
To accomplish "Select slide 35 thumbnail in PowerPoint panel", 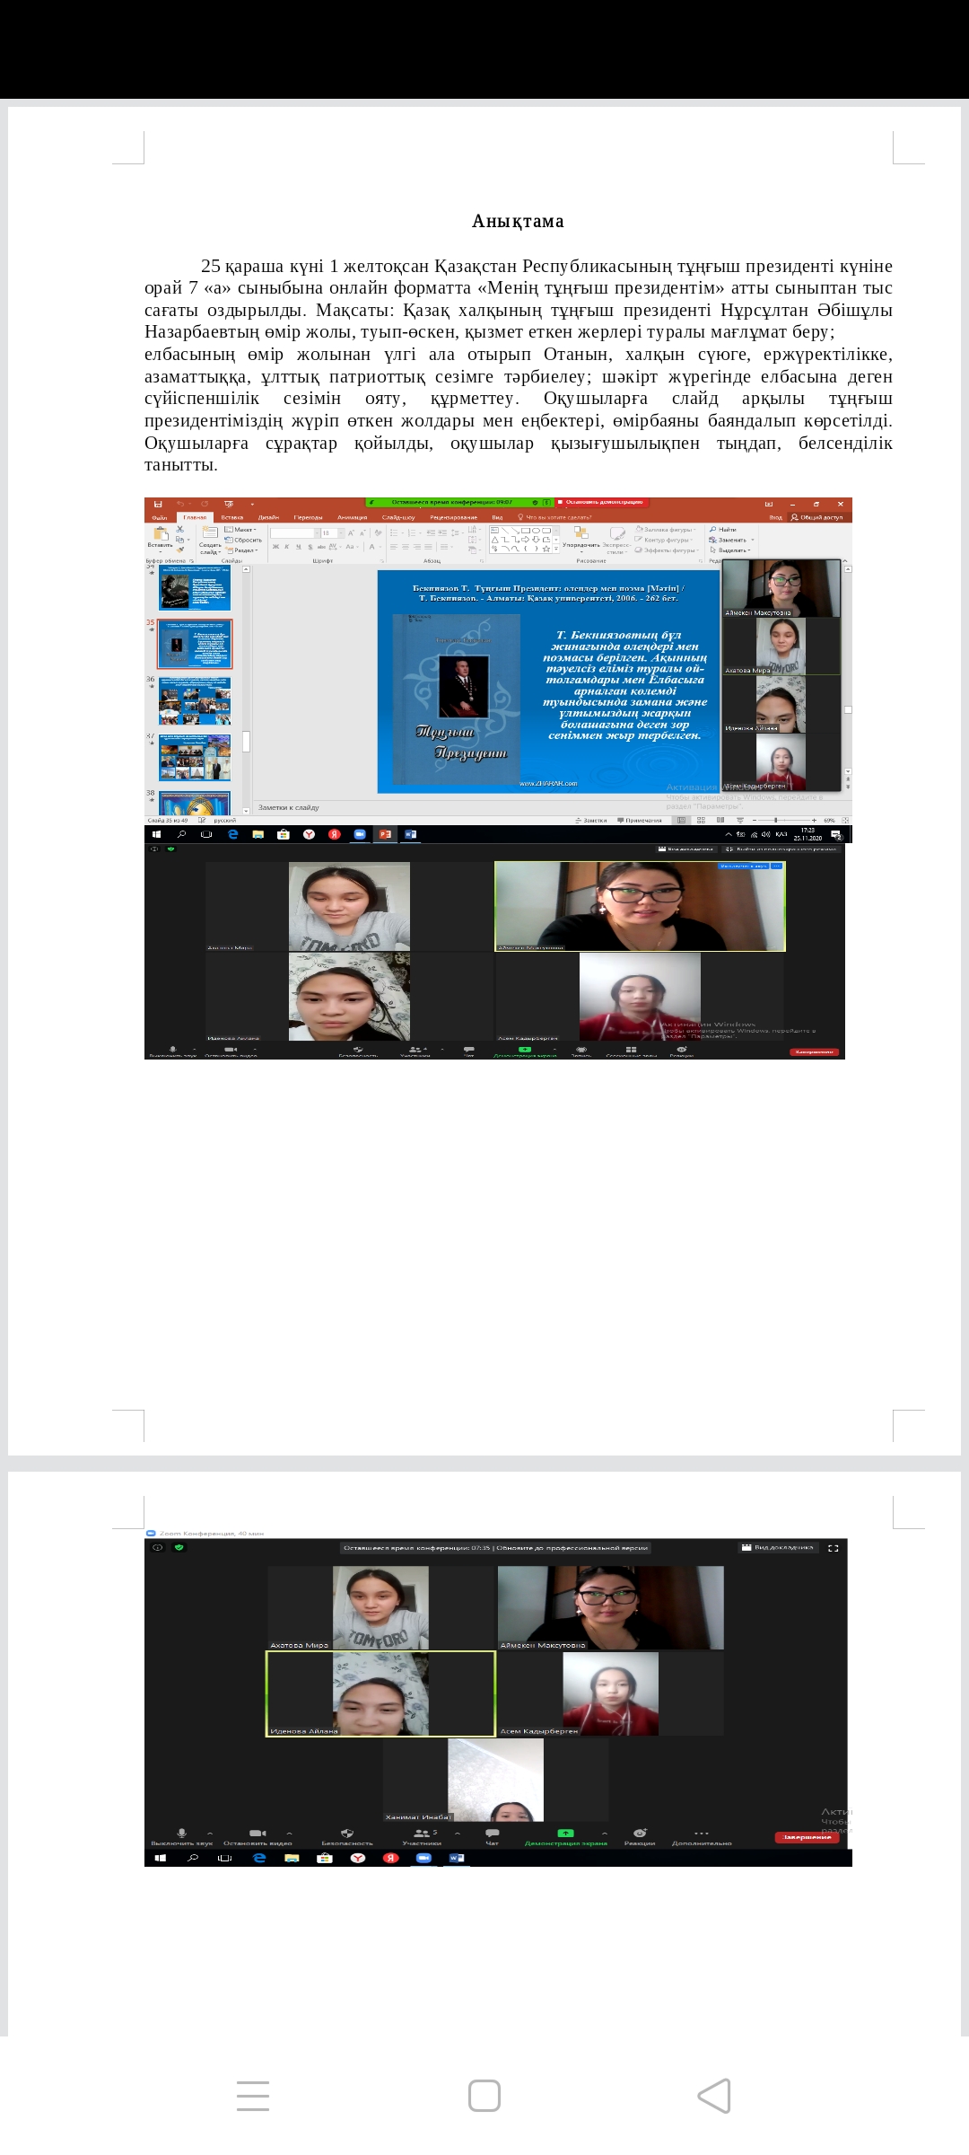I will (196, 644).
